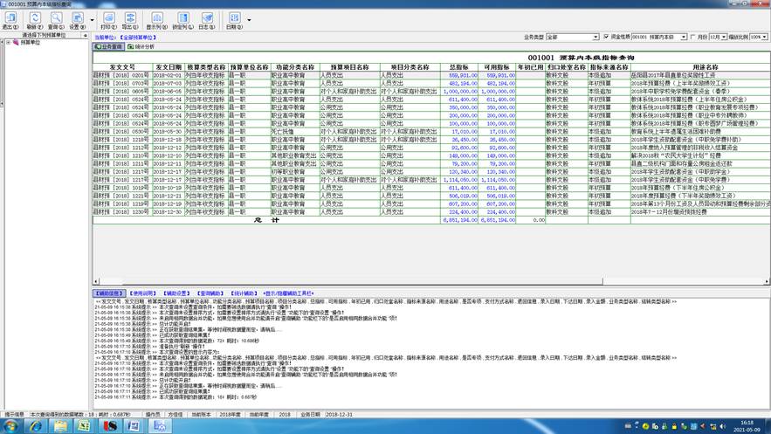Image resolution: width=771 pixels, height=434 pixels.
Task: Enable the 月份 checkbox
Action: [x=692, y=37]
